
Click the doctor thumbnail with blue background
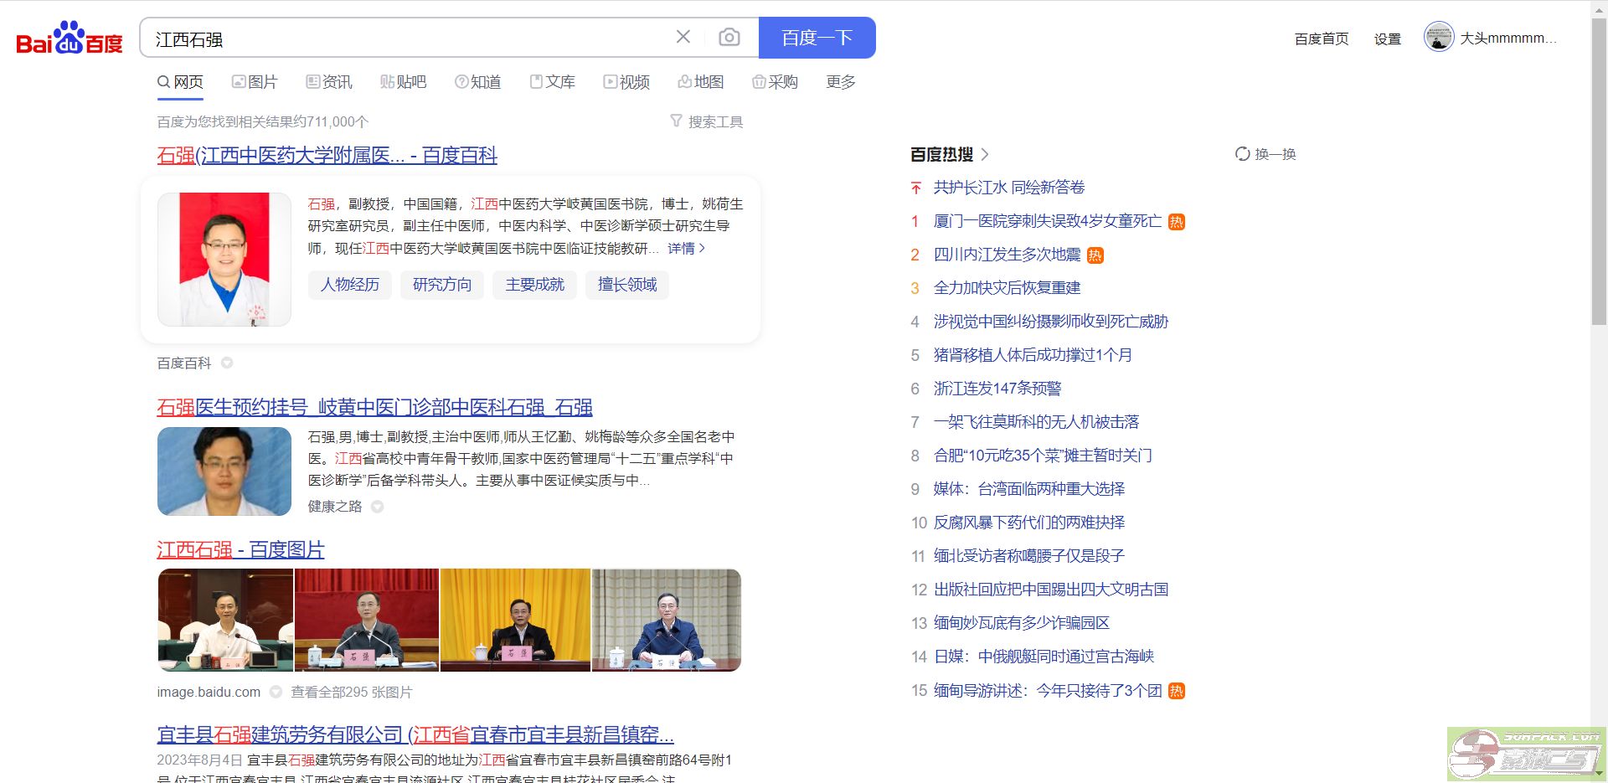[224, 471]
